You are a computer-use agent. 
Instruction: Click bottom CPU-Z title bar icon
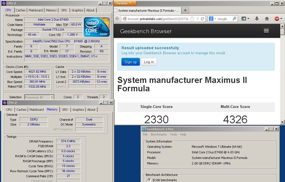point(4,103)
